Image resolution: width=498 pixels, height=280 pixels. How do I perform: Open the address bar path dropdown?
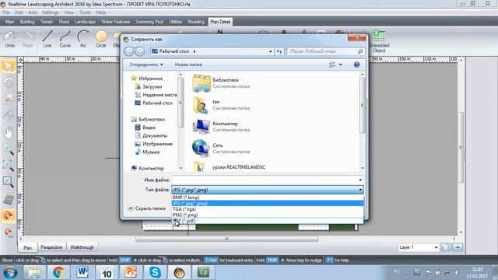(x=270, y=51)
